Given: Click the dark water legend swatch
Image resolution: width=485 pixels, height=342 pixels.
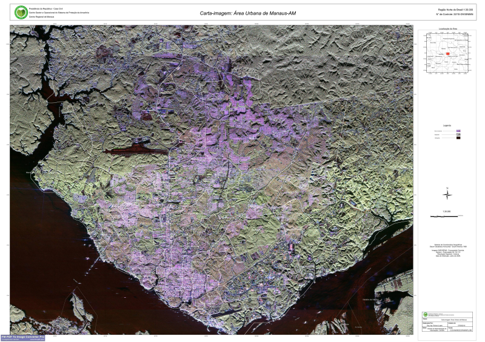Looking at the screenshot, I should click(x=458, y=138).
